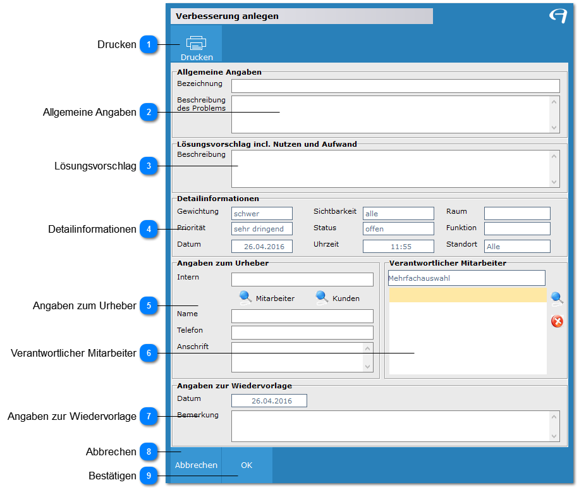Click into Beschreibung des Problems textarea
The height and width of the screenshot is (492, 579).
396,114
